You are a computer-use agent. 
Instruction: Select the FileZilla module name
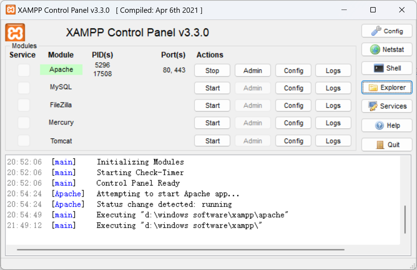tap(61, 105)
